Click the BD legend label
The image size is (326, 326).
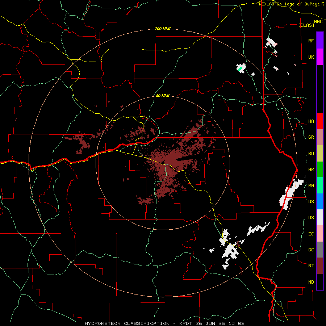coord(311,154)
